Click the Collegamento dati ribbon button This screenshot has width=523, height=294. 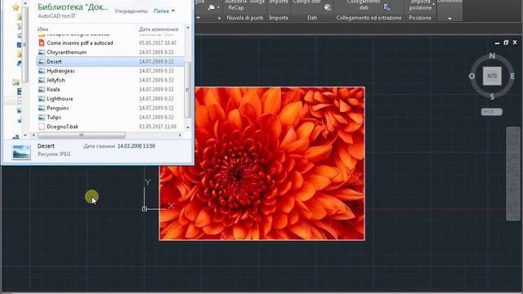point(364,5)
